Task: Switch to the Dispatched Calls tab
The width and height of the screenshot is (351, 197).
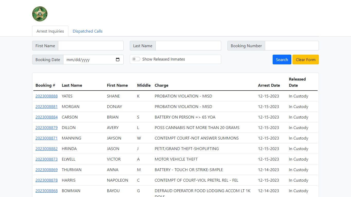Action: point(87,31)
